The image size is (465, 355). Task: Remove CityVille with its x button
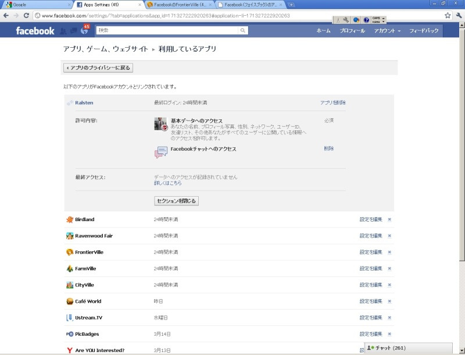tap(389, 285)
